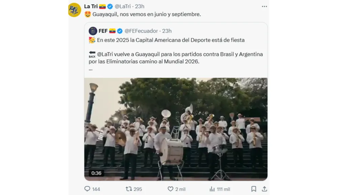Screen dimensions: 347x195
Task: Open the @LaTri handle link
Action: (123, 6)
